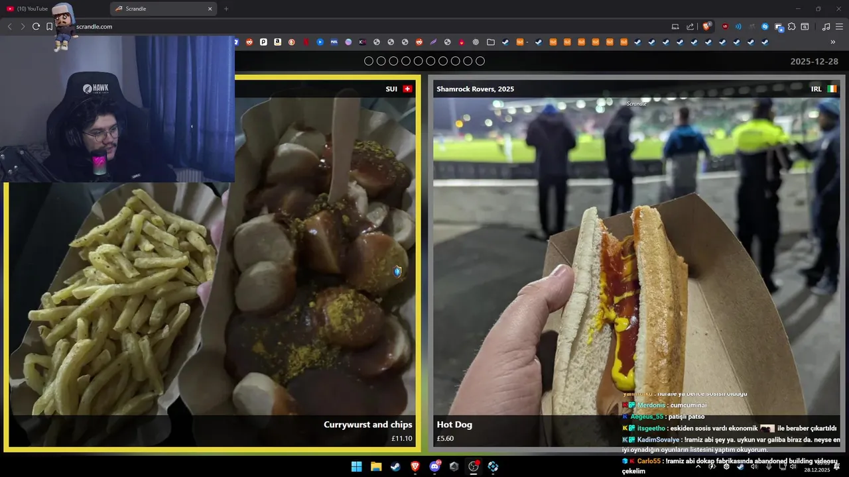Open OBS Studio from the taskbar
The image size is (849, 477).
474,466
